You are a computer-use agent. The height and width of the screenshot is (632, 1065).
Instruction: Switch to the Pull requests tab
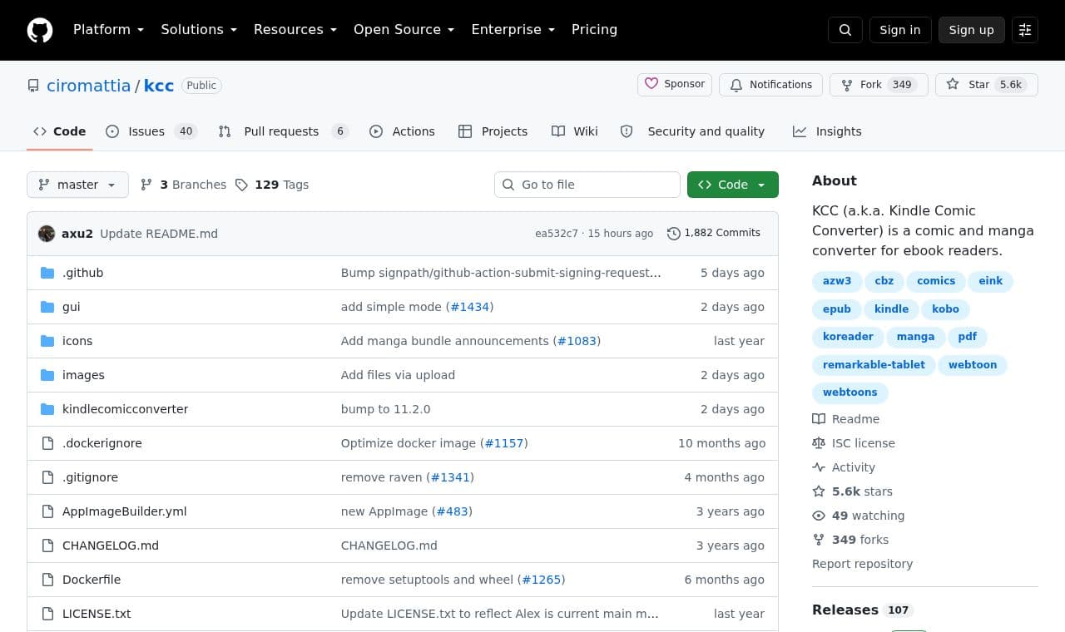(283, 131)
